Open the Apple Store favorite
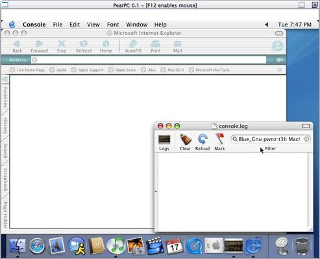The width and height of the screenshot is (320, 259). click(x=122, y=70)
